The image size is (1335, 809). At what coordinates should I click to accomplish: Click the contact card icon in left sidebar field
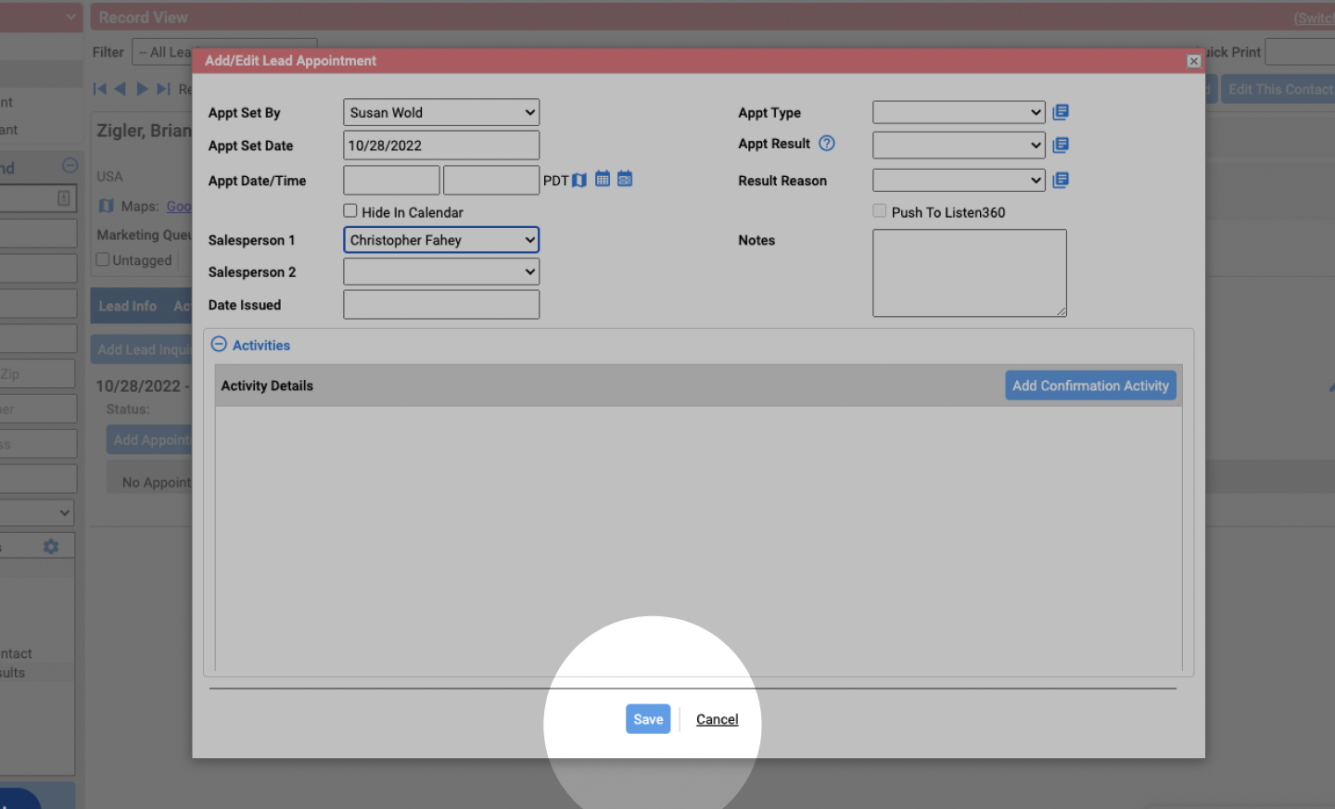point(63,198)
